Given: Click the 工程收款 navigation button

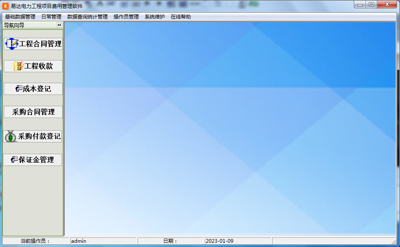Looking at the screenshot, I should [33, 66].
